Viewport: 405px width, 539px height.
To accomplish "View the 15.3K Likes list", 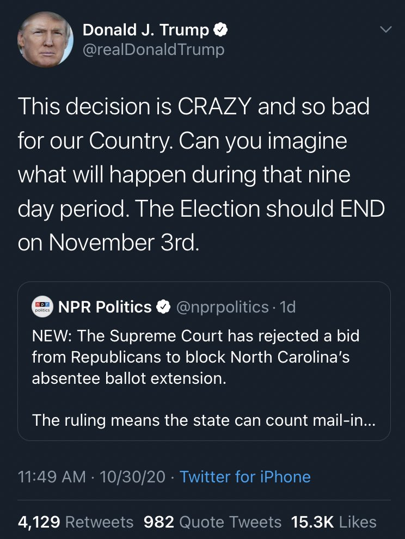I will (334, 522).
